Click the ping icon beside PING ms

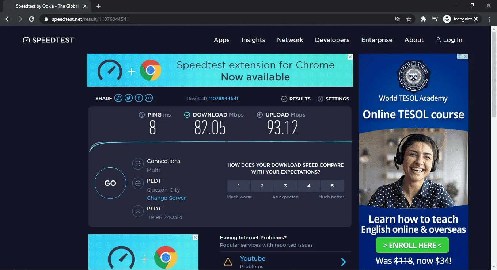tap(142, 115)
